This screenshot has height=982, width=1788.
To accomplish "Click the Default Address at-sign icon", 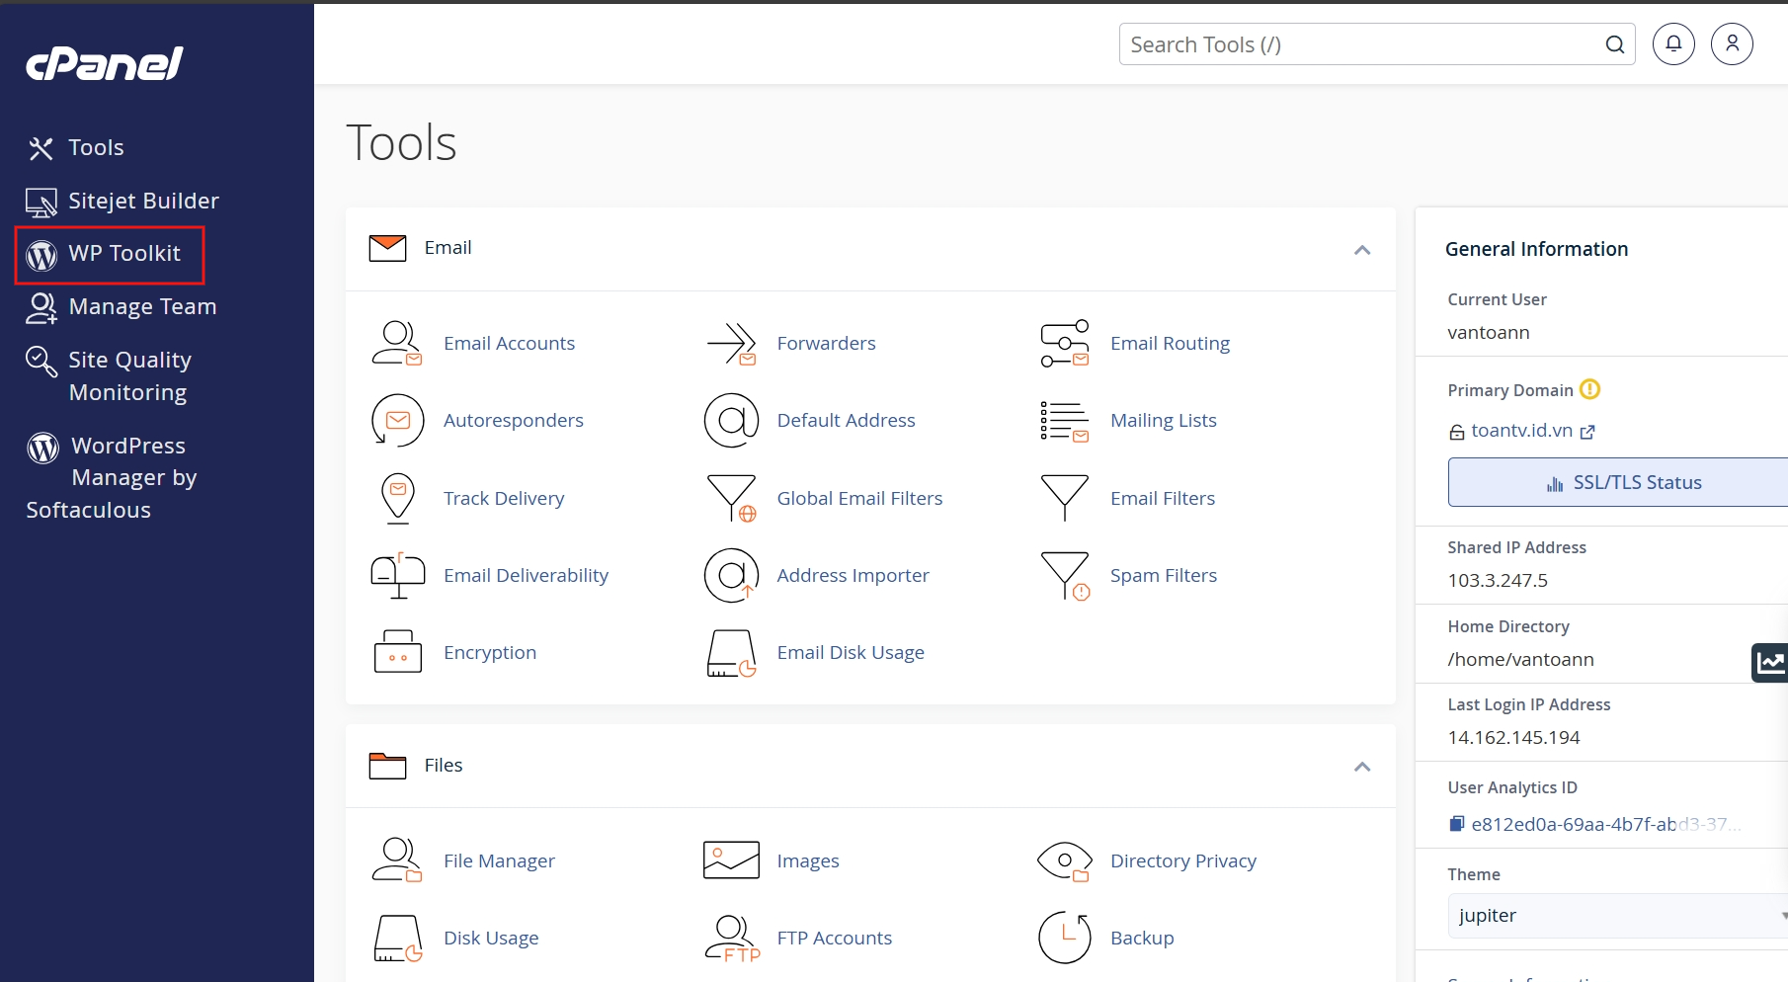I will [731, 421].
